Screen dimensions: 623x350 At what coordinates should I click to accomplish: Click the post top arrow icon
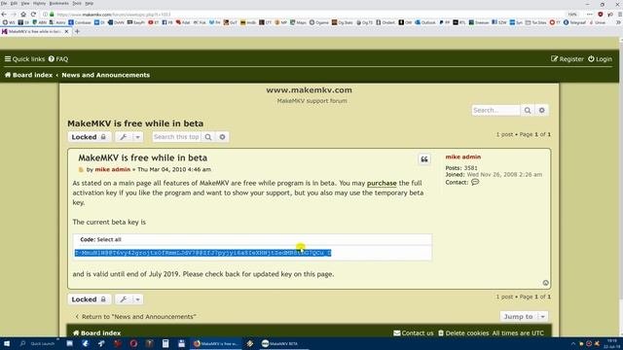click(545, 283)
